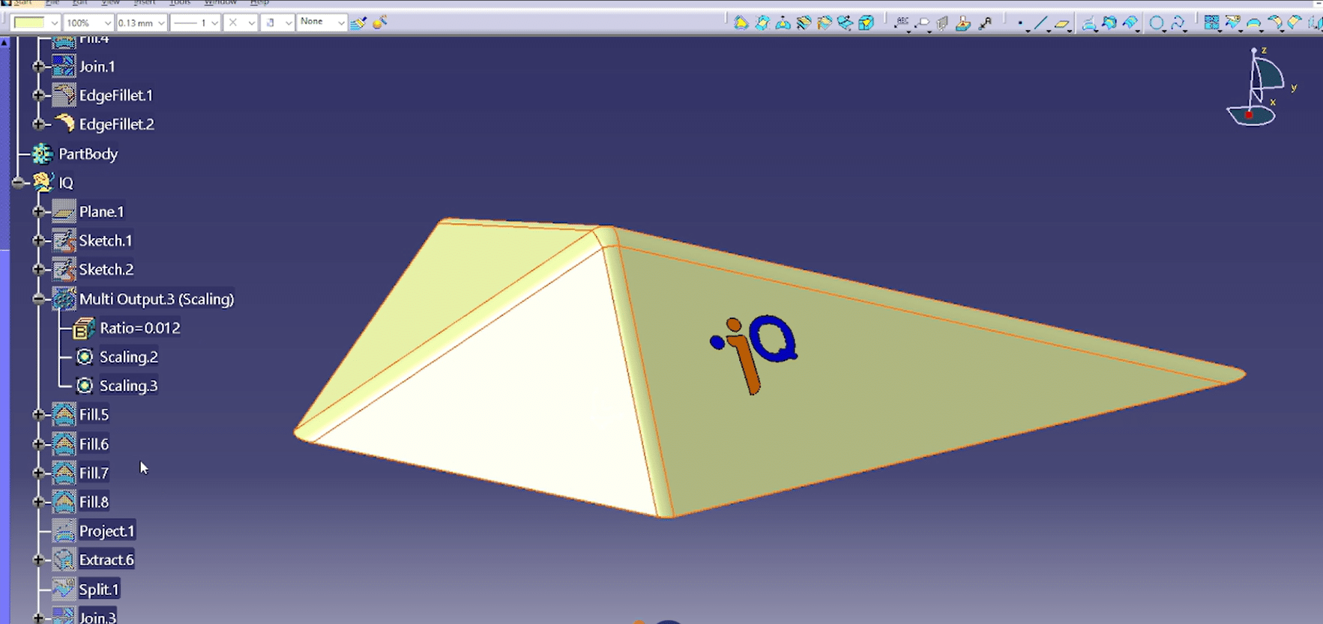Open the rendering style dropdown

tap(288, 22)
